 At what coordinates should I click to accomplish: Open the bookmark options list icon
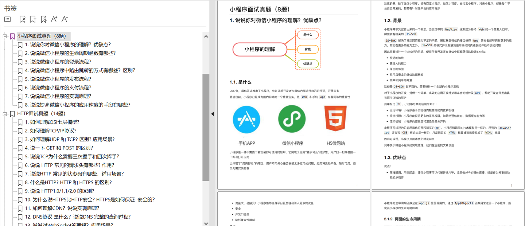[8, 19]
